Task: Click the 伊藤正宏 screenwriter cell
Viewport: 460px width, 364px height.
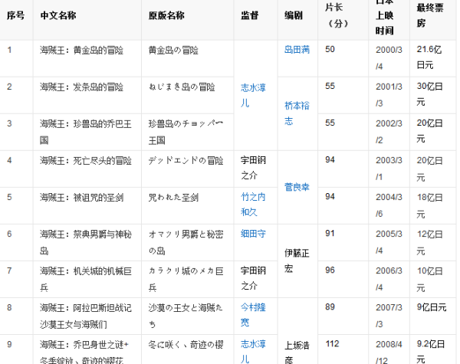Action: [297, 261]
